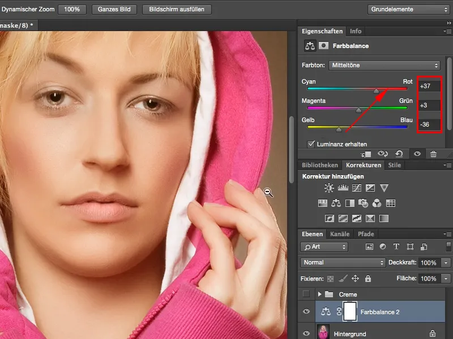The width and height of the screenshot is (453, 339).
Task: Add a Farbton/Sättigung adjustment
Action: 322,202
